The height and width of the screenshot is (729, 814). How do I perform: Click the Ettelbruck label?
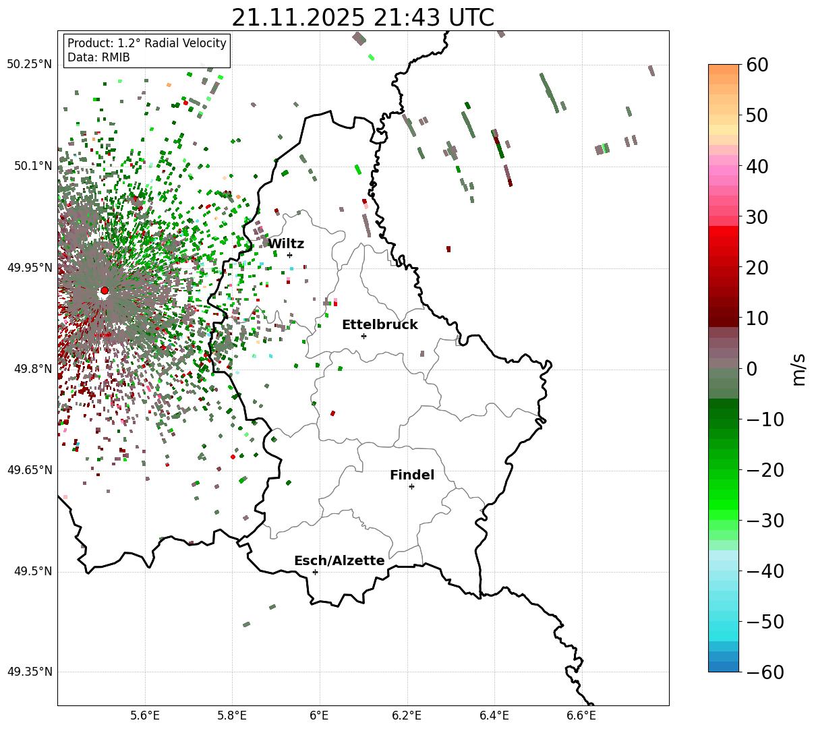380,324
